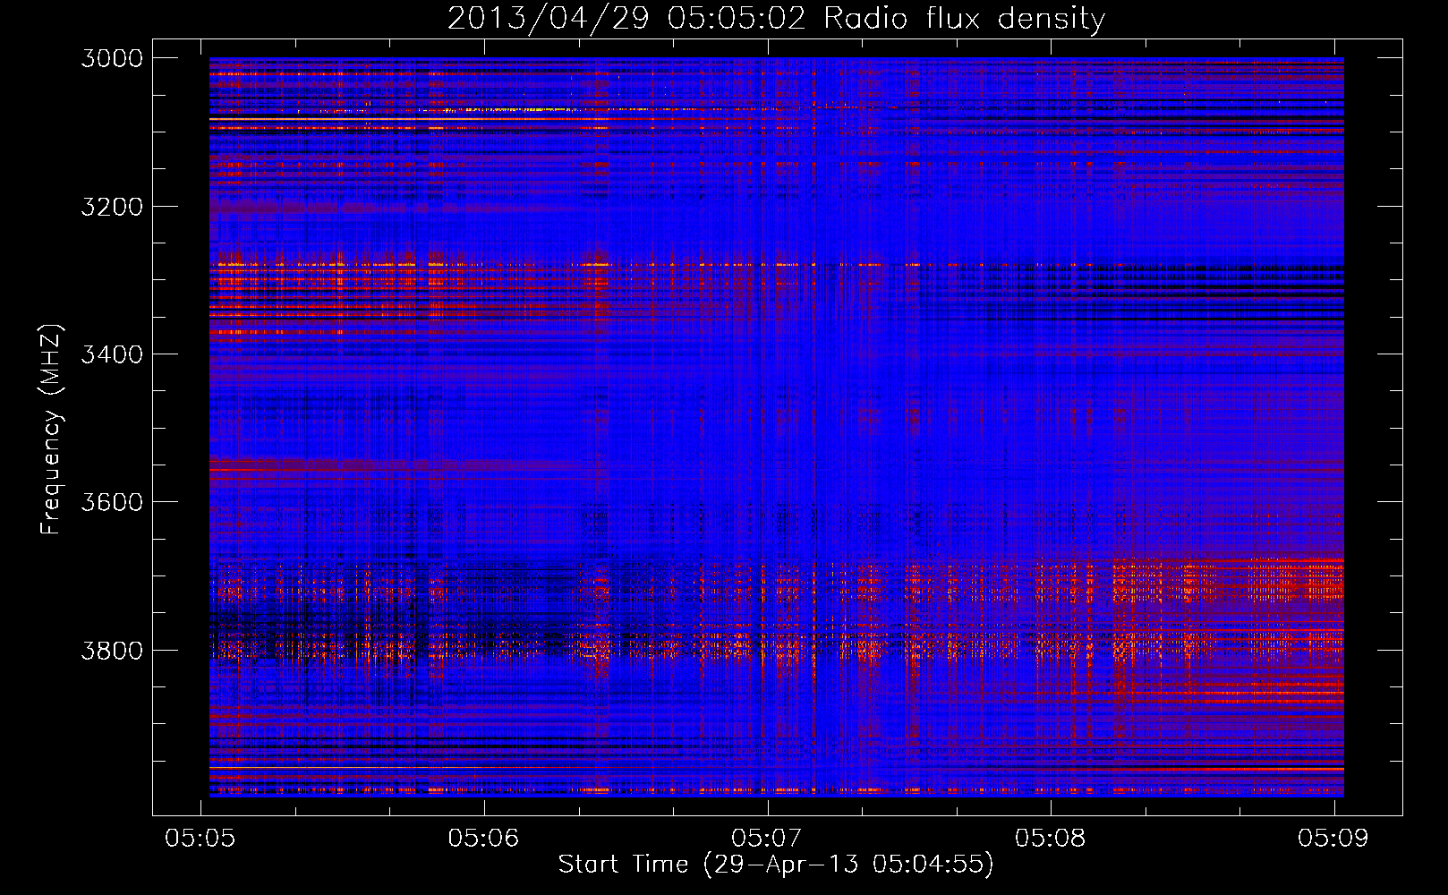This screenshot has height=895, width=1448.
Task: Click the 05:08 time axis label
Action: (1051, 838)
